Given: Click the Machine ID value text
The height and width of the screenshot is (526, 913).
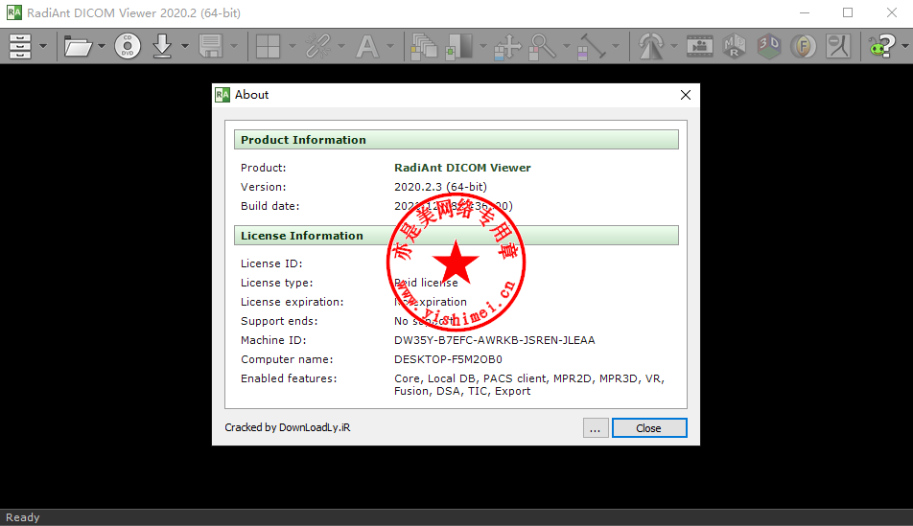Looking at the screenshot, I should point(494,340).
